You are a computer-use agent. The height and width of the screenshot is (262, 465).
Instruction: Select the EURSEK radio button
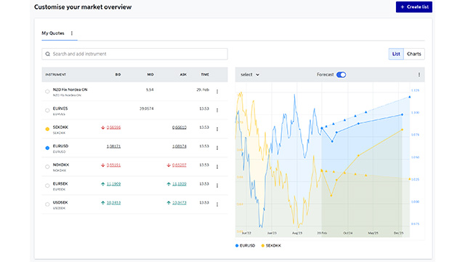47,186
